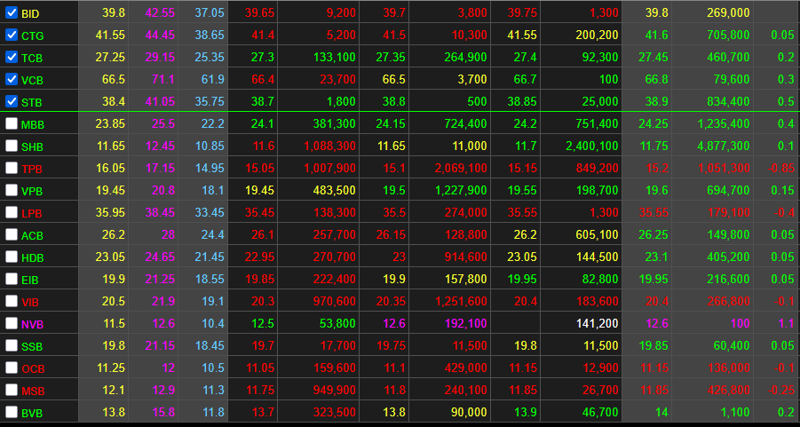Image resolution: width=800 pixels, height=427 pixels.
Task: Uncheck the VCB row checkbox
Action: [x=12, y=79]
